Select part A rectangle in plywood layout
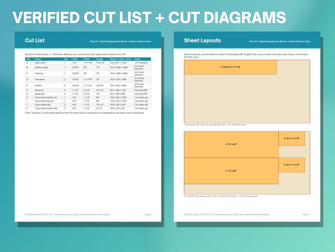Screen dimensions: 335x252 pos(230,67)
